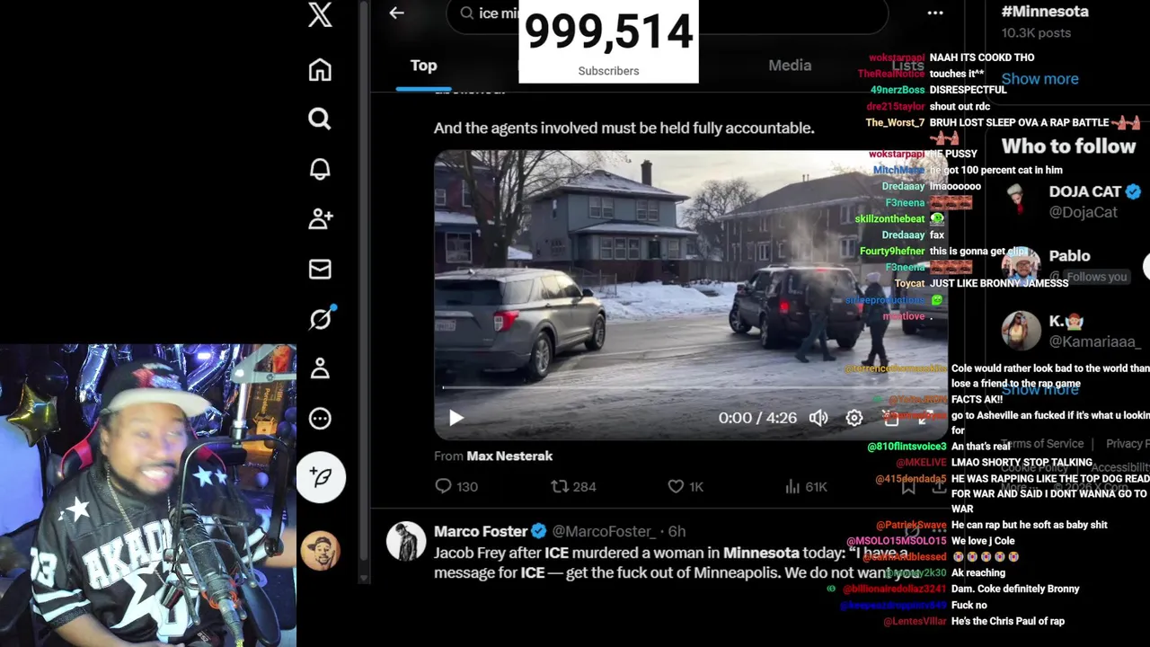
Task: Open the follow people sidebar icon
Action: tap(320, 218)
